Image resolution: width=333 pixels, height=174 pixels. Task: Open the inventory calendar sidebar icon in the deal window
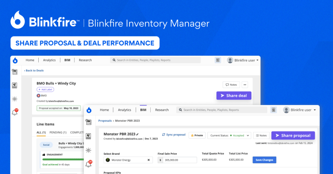[15, 72]
